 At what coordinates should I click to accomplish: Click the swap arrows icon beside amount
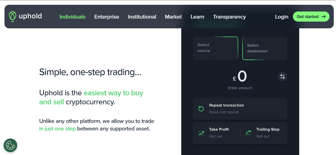tap(282, 76)
